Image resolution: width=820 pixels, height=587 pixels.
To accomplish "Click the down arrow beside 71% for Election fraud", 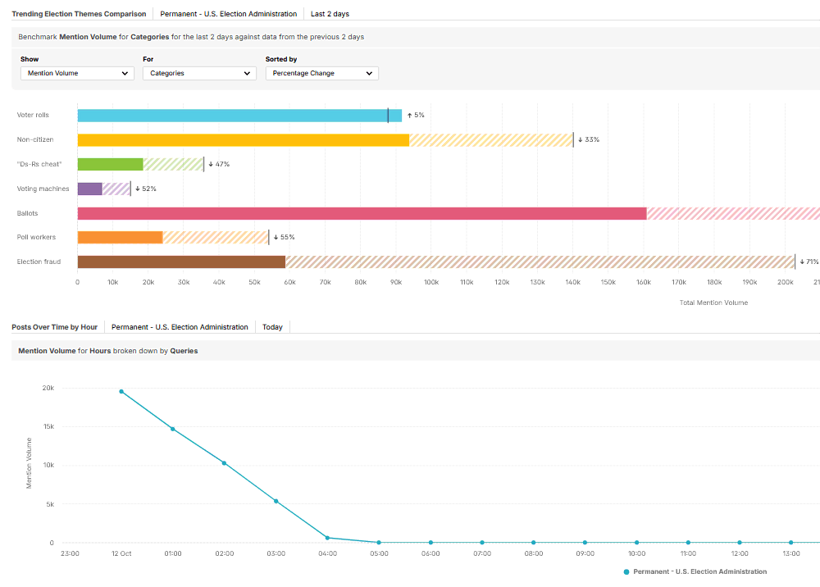I will coord(802,262).
